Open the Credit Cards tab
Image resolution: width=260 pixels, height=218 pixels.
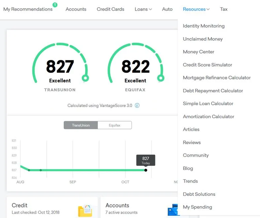coord(111,9)
